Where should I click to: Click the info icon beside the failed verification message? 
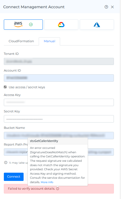tap(58, 189)
